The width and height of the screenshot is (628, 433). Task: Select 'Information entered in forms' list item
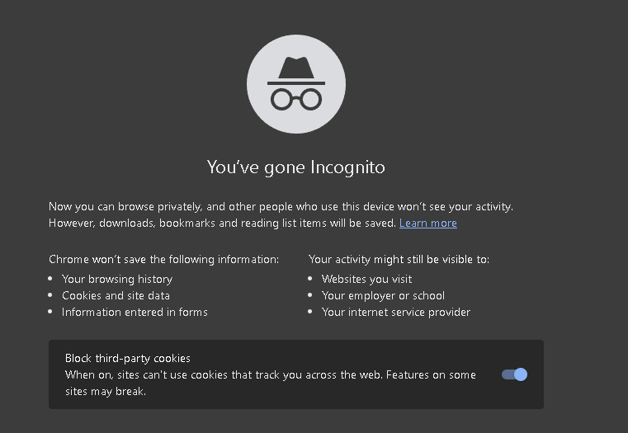pyautogui.click(x=135, y=312)
